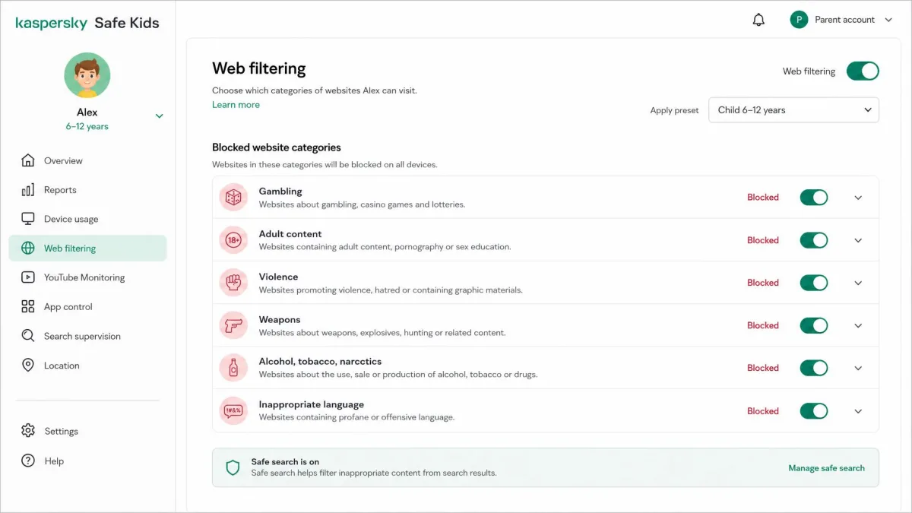
Task: Click the notification bell icon
Action: (758, 20)
